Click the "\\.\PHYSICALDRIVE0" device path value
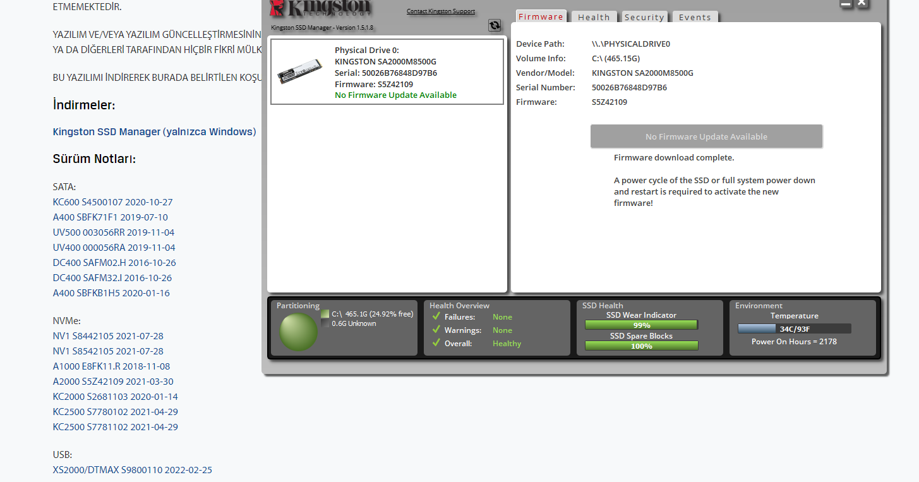 (631, 44)
